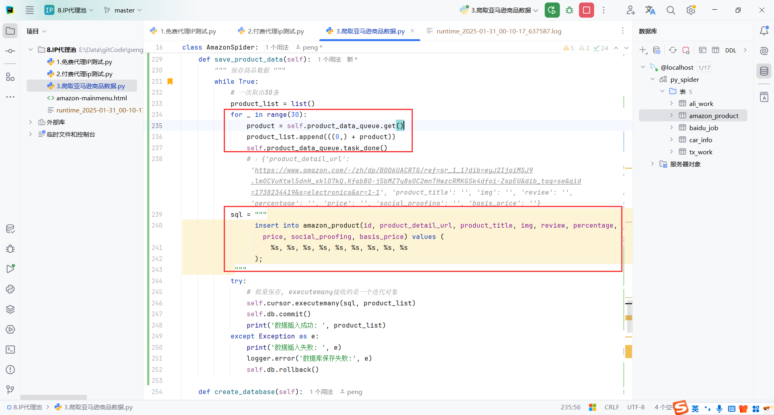Click the rerun button in top toolbar
The image size is (774, 415).
coord(552,10)
